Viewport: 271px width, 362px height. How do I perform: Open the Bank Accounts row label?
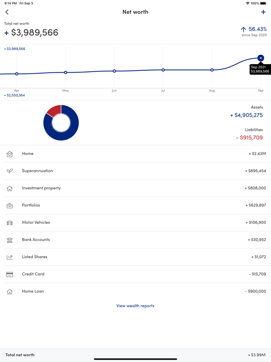[36, 239]
